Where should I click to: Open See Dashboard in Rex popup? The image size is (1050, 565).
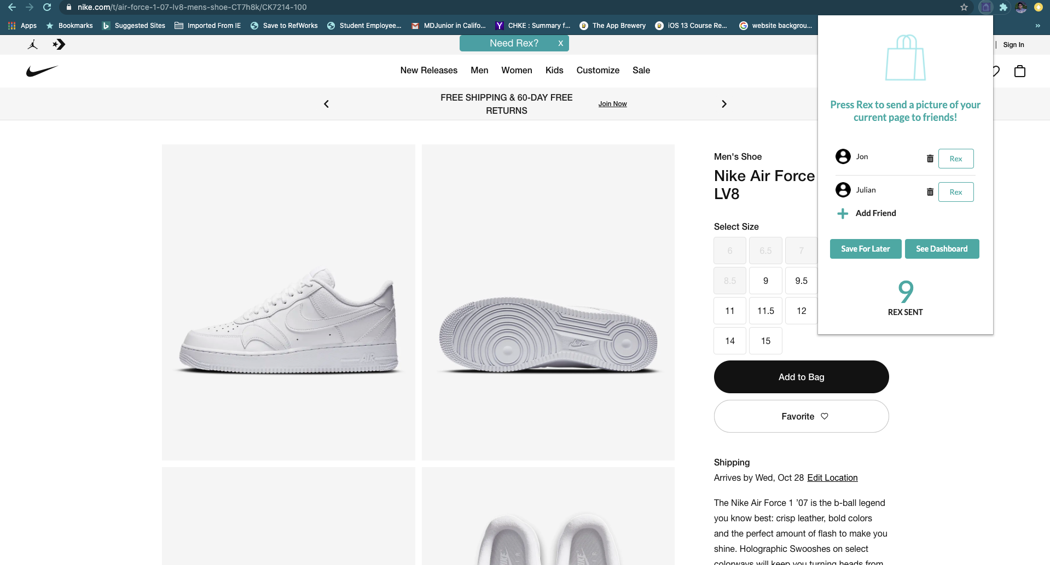coord(942,249)
